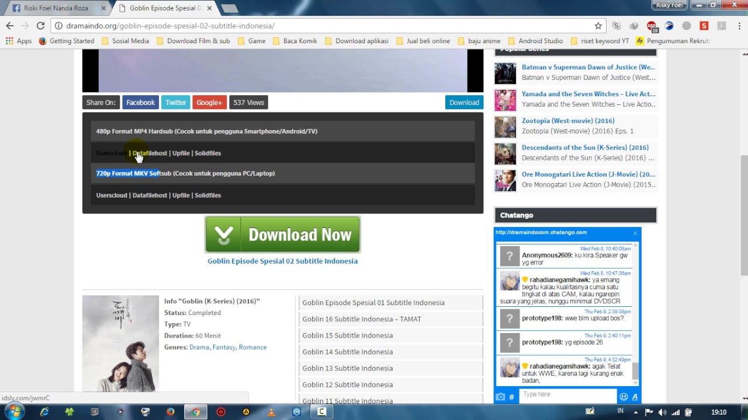
Task: Share the page via the Facebook button
Action: (140, 102)
